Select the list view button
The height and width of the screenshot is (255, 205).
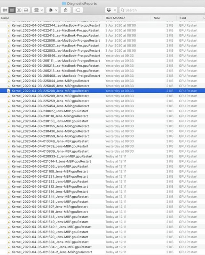[12, 10]
